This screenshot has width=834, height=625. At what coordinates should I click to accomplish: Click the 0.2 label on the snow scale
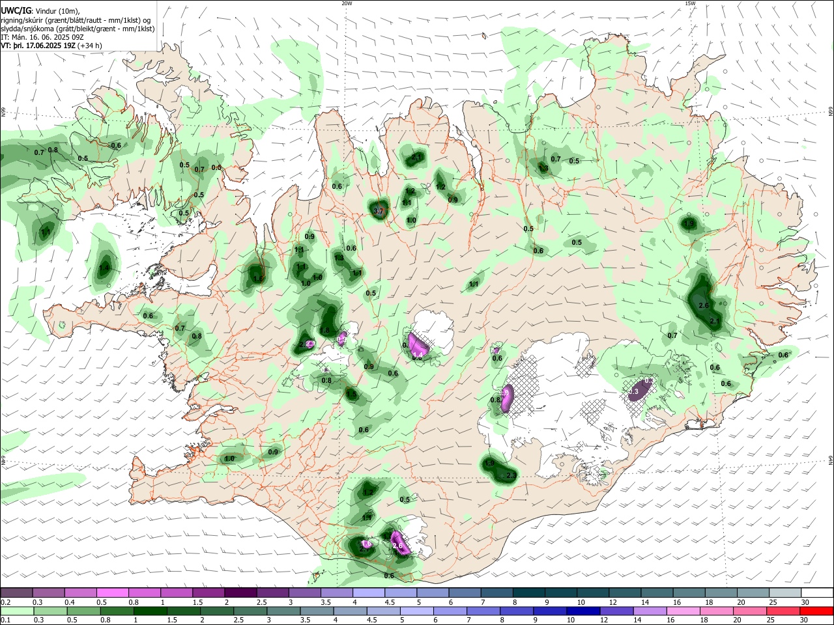[x=5, y=602]
